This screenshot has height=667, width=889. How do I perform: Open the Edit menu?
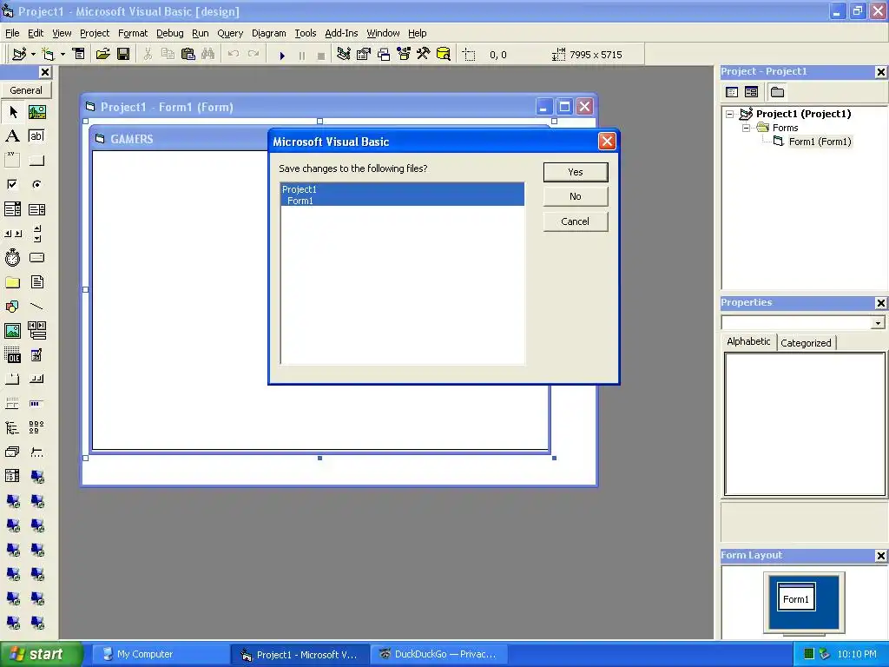coord(36,33)
